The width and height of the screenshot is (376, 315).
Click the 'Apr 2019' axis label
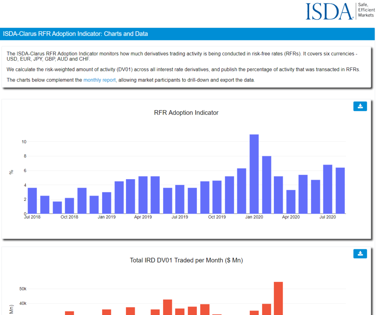pos(143,217)
